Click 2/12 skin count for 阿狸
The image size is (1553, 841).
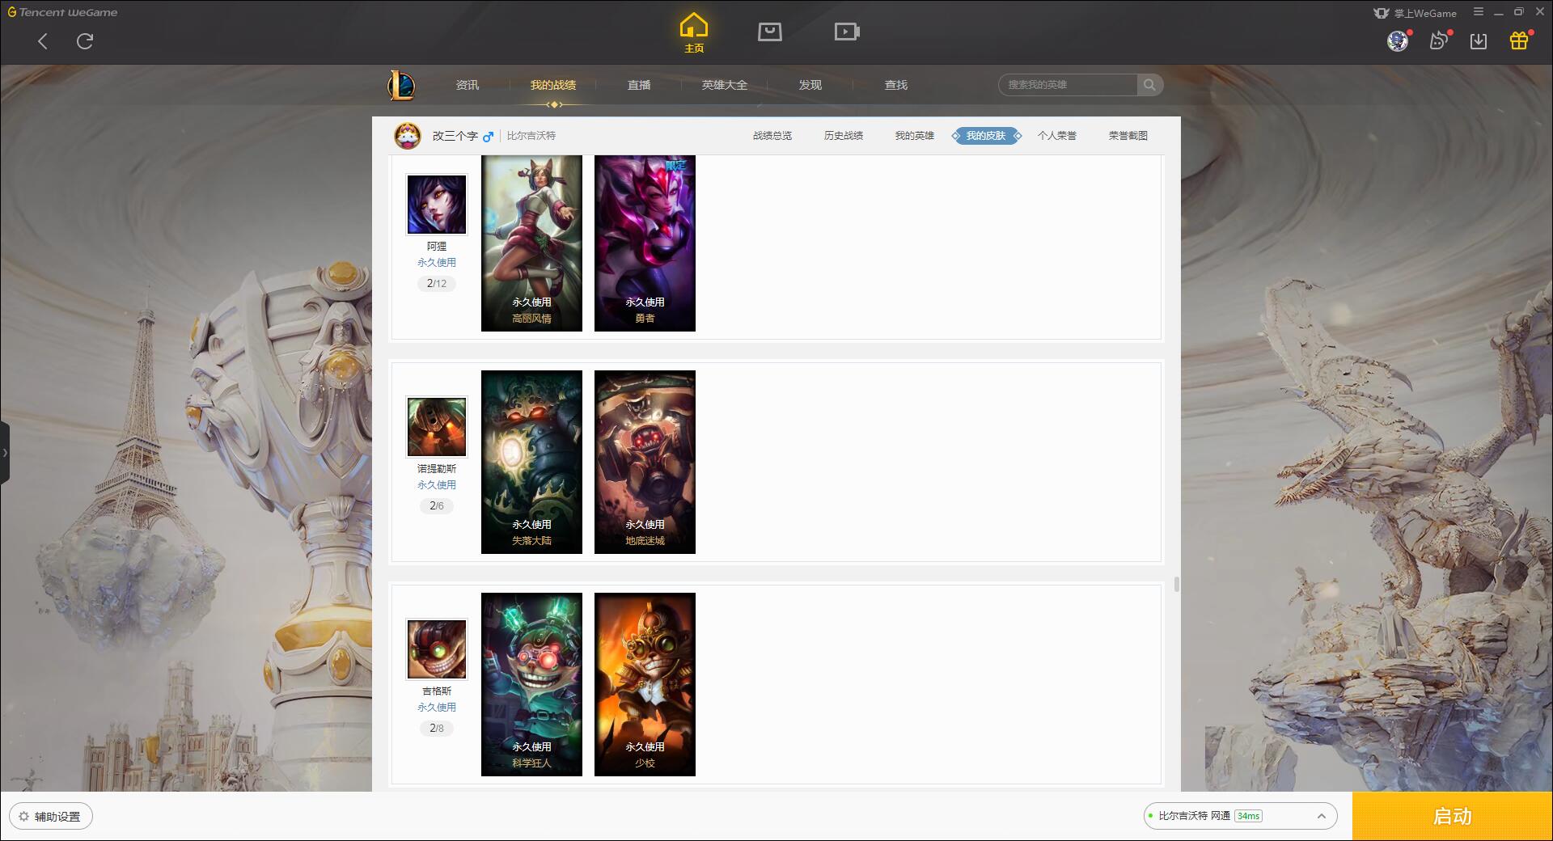pyautogui.click(x=437, y=284)
